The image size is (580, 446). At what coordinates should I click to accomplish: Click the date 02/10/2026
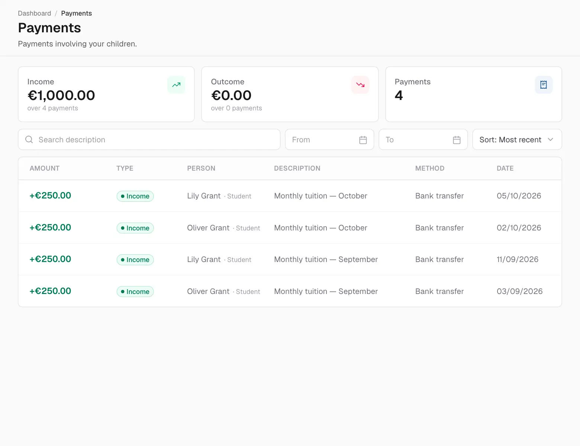519,228
